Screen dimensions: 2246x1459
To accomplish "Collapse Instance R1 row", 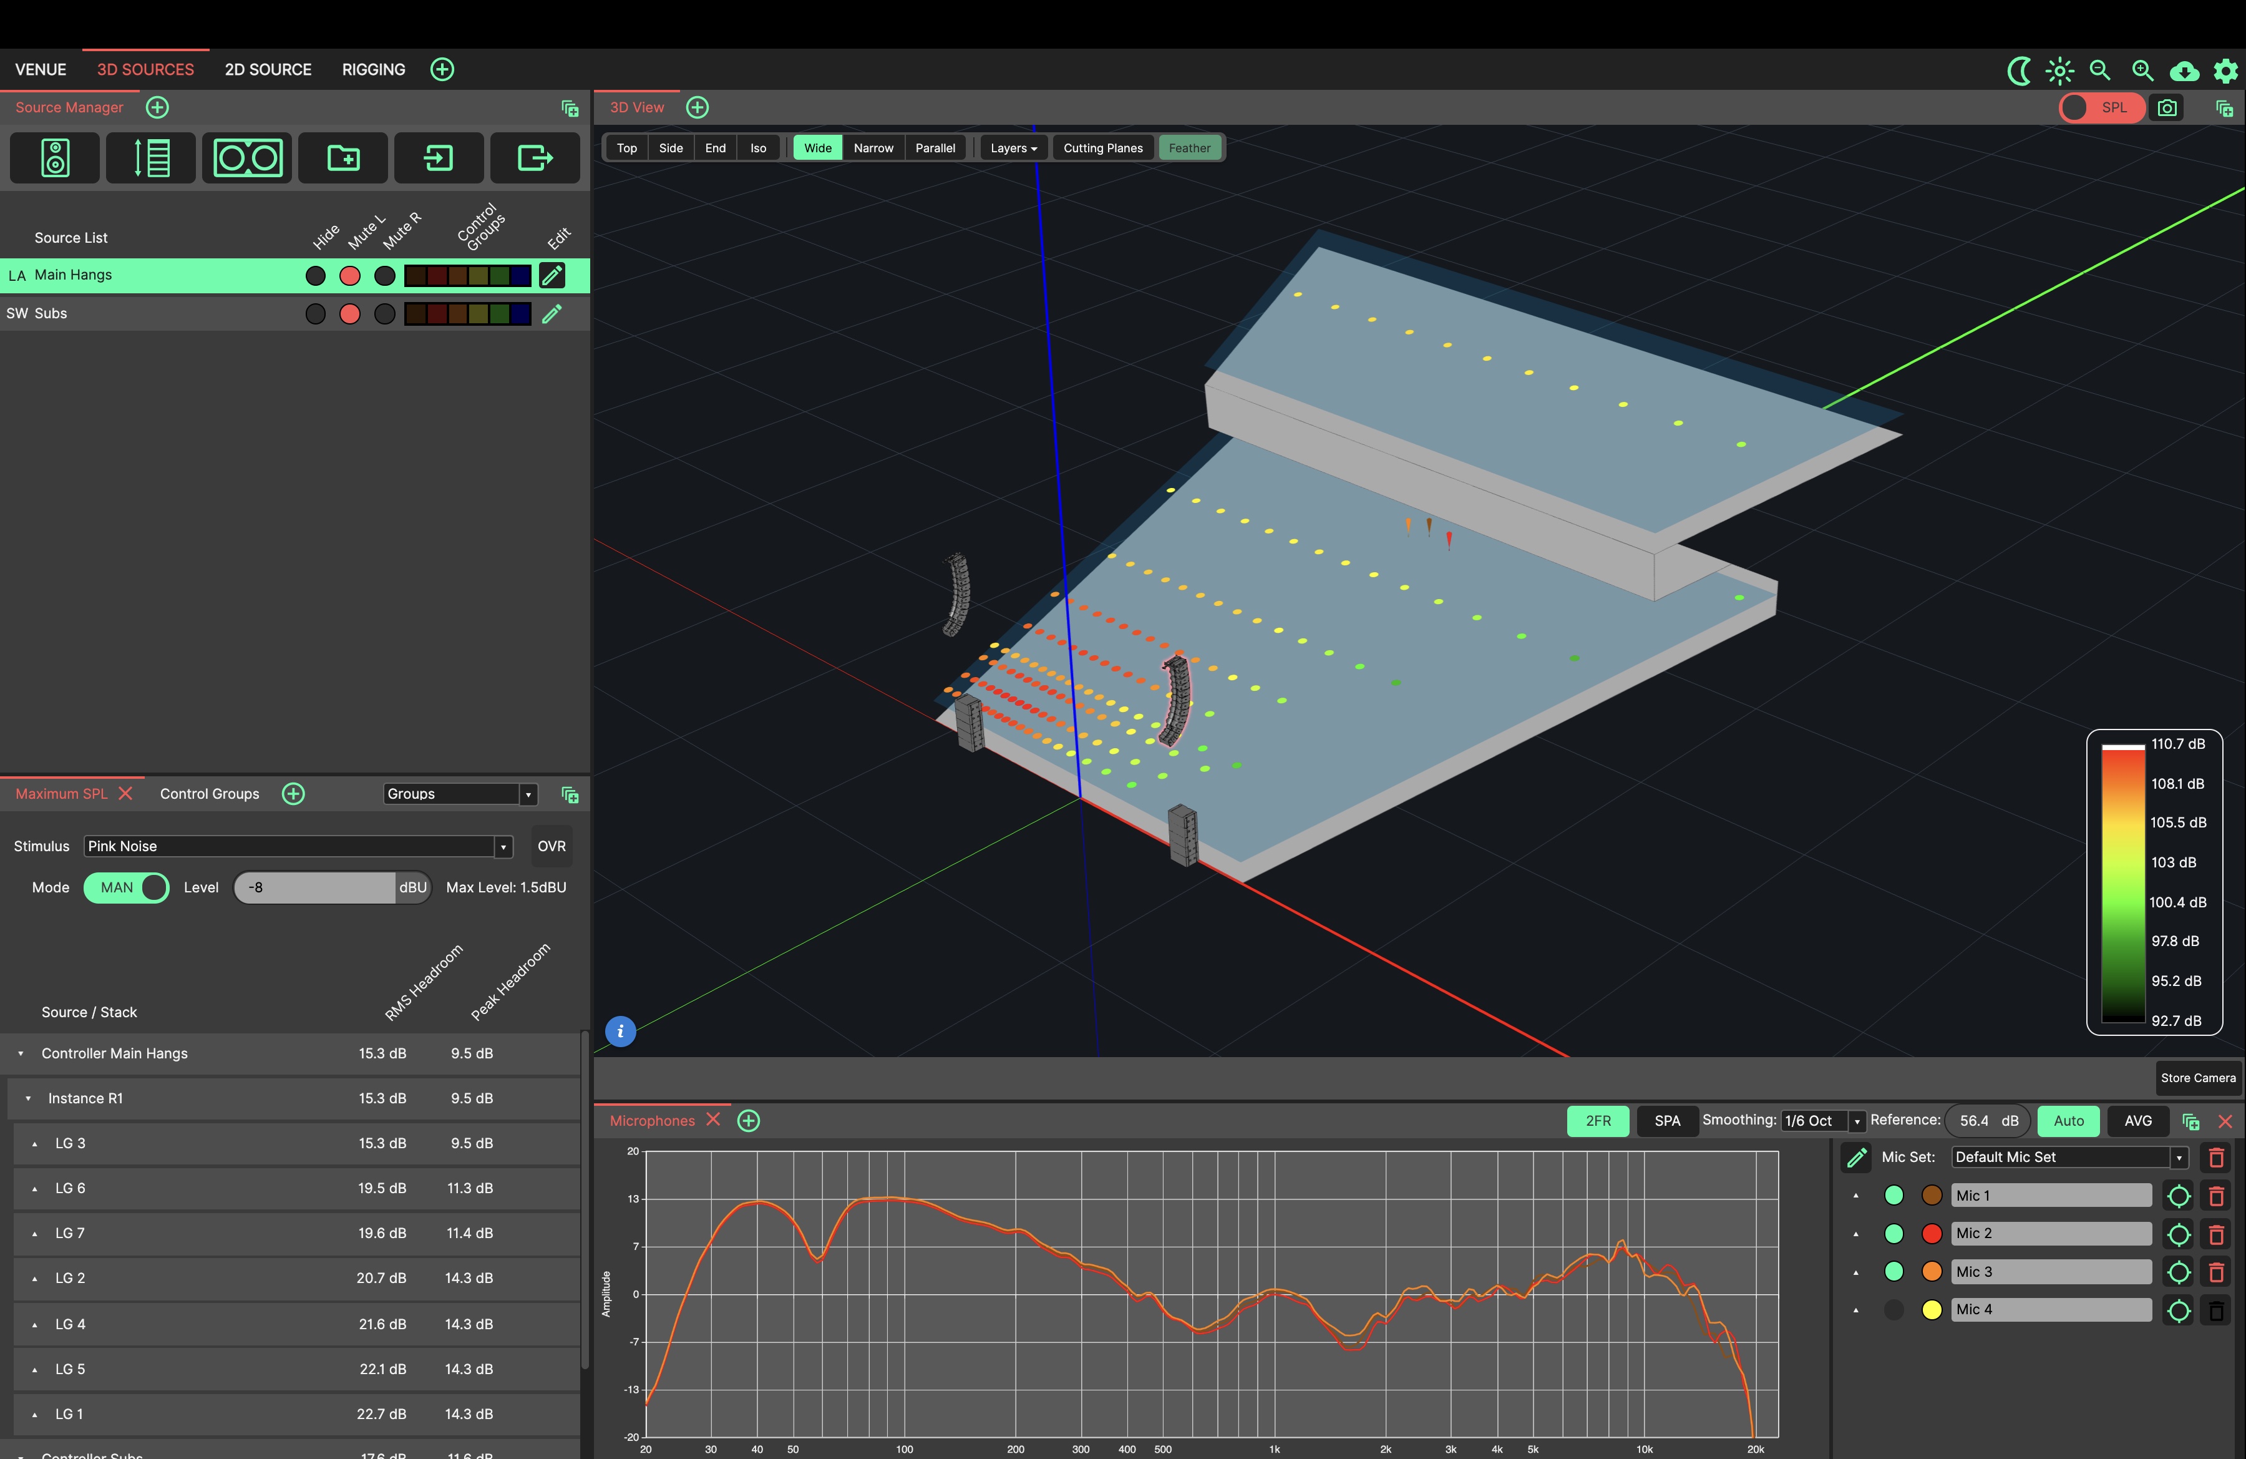I will click(x=28, y=1098).
